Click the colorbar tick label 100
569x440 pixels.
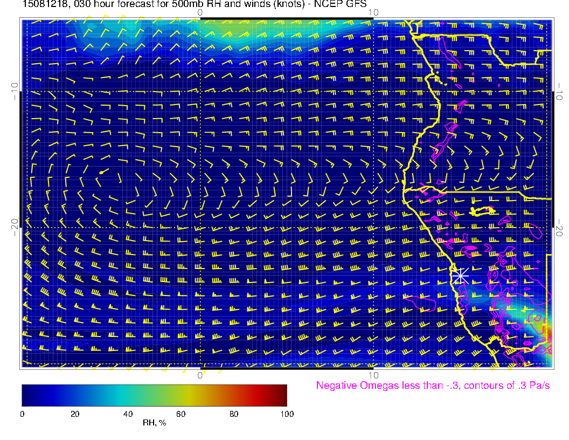coord(287,414)
